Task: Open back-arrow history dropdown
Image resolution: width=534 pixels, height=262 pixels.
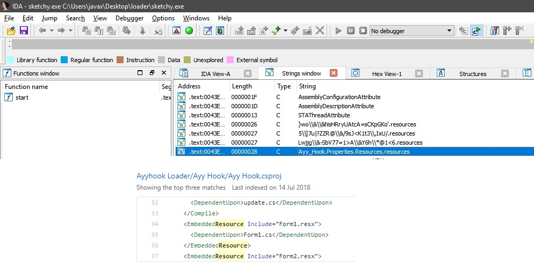Action: click(52, 31)
